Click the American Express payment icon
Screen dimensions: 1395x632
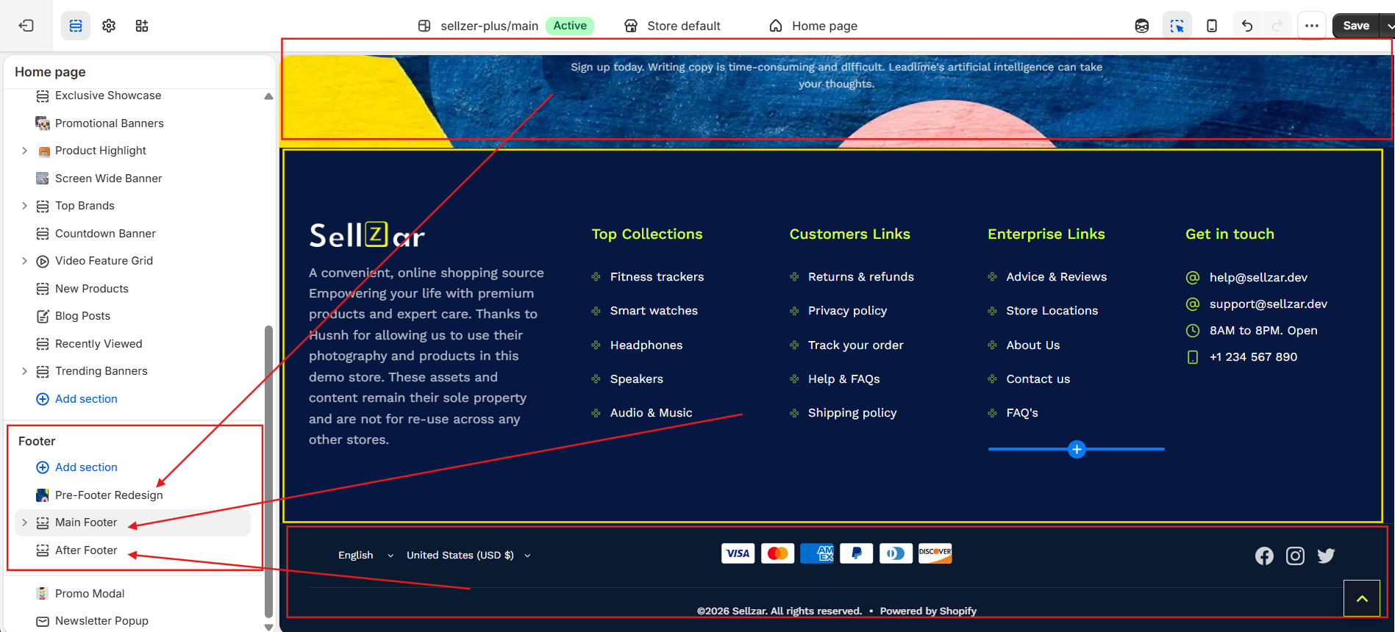[x=817, y=553]
